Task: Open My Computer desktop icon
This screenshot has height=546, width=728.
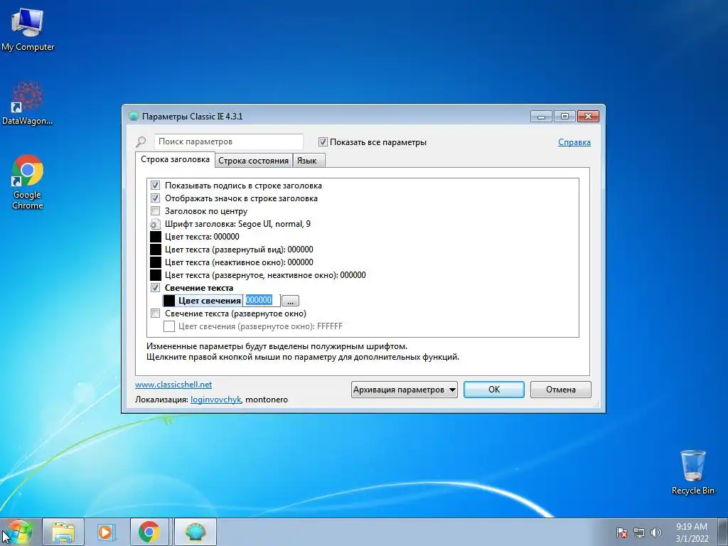Action: [x=28, y=28]
